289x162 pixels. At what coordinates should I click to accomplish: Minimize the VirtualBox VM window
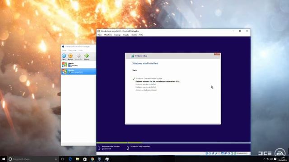233,31
